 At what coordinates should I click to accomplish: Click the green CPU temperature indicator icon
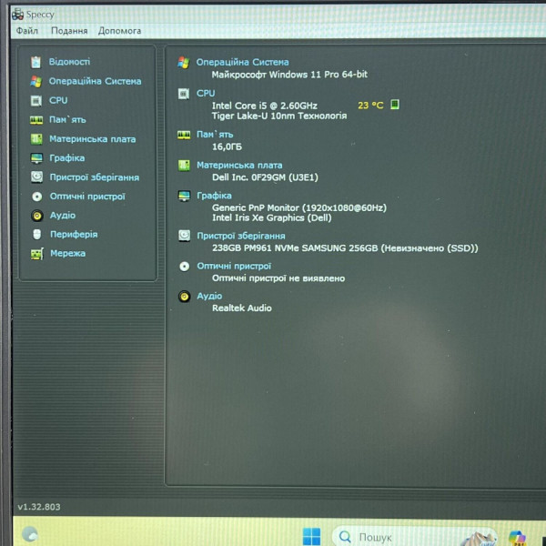point(395,105)
